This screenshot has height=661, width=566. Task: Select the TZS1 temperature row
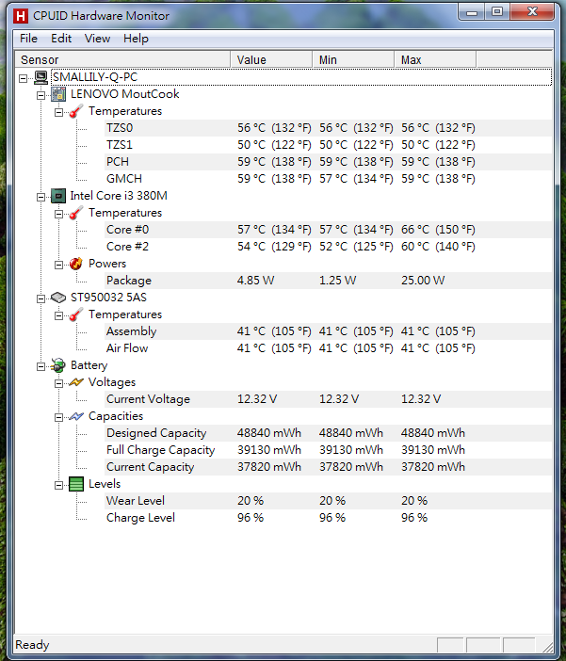[x=329, y=145]
